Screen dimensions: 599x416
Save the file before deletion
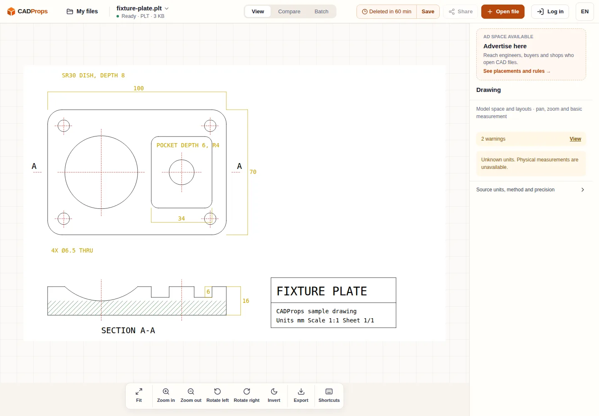[x=428, y=12]
